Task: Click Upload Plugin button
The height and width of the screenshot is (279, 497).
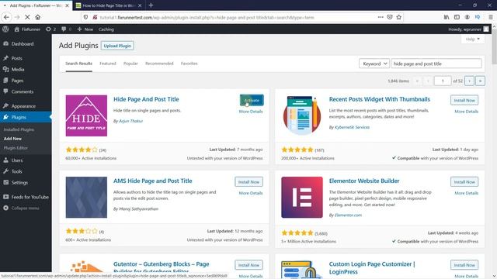Action: (x=117, y=46)
